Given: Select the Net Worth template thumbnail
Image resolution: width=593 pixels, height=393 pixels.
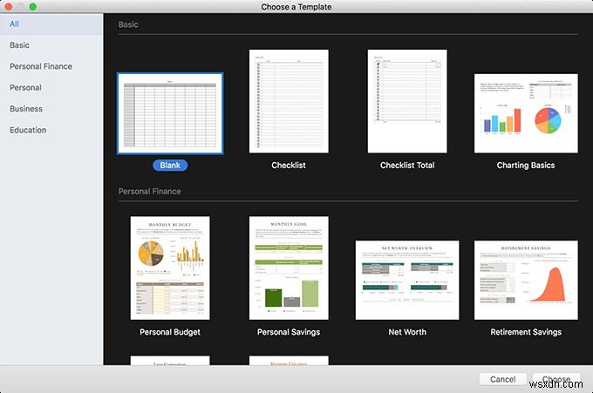Looking at the screenshot, I should 407,280.
